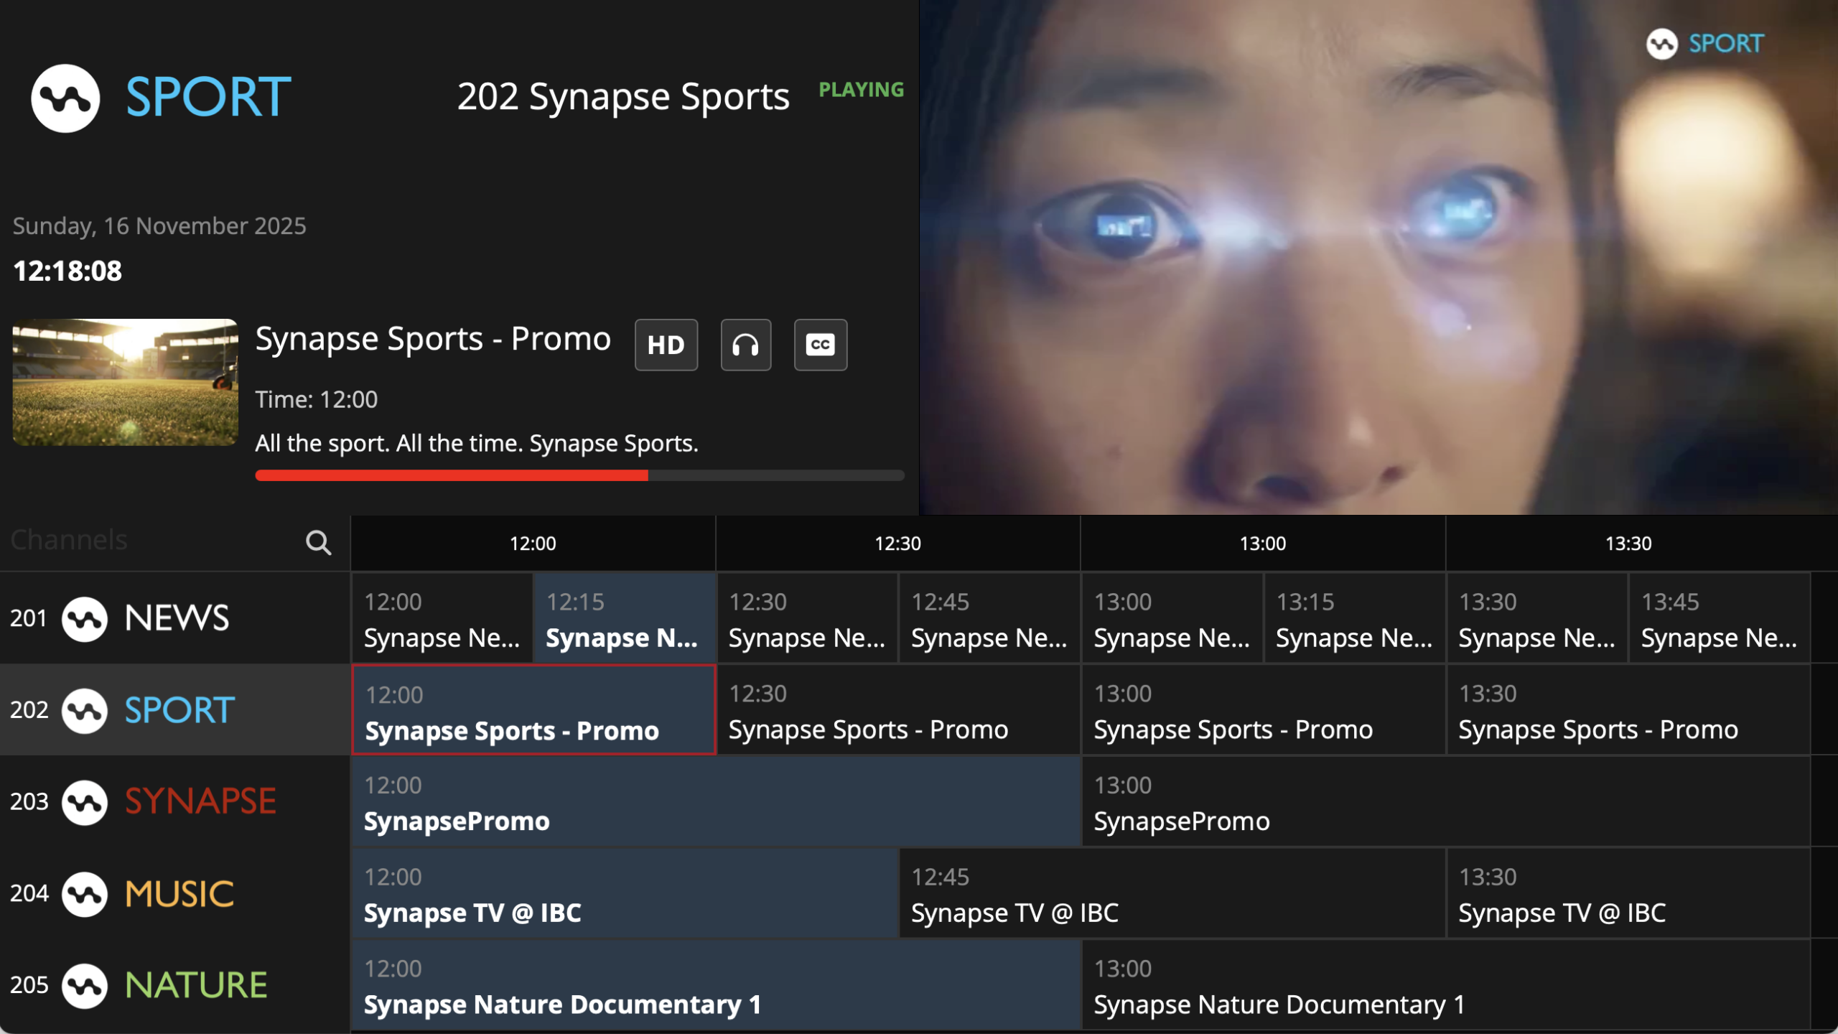
Task: Toggle the CC closed captions icon
Action: 820,345
